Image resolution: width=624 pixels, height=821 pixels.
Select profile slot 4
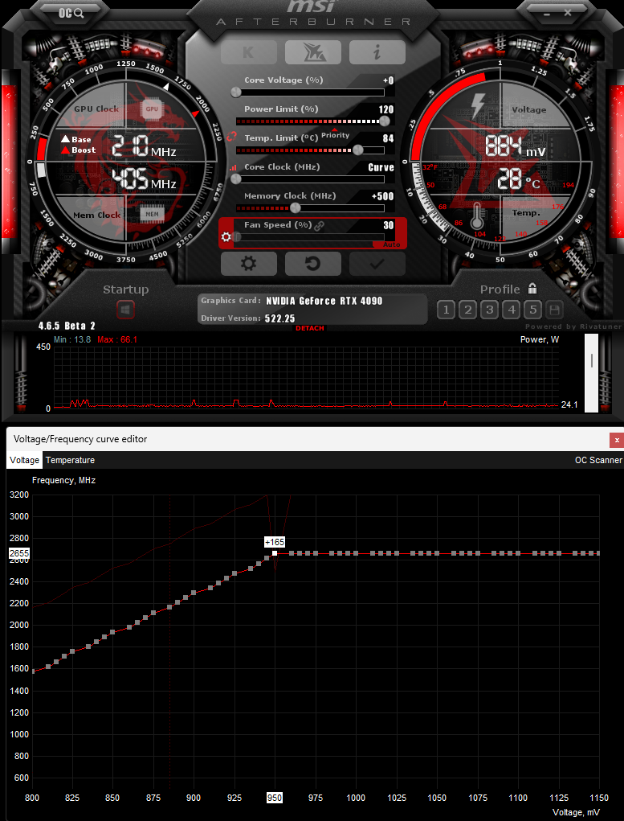pos(511,310)
